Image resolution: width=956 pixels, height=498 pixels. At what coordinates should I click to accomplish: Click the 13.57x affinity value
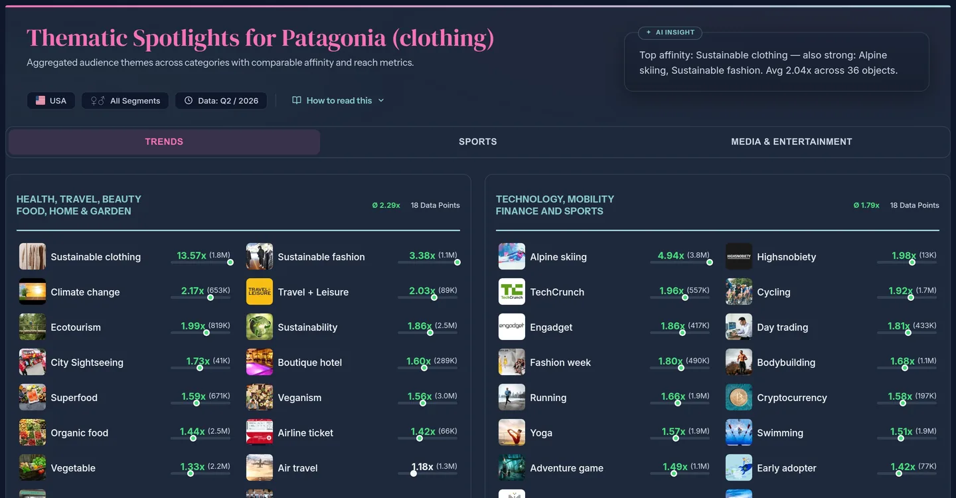coord(192,256)
